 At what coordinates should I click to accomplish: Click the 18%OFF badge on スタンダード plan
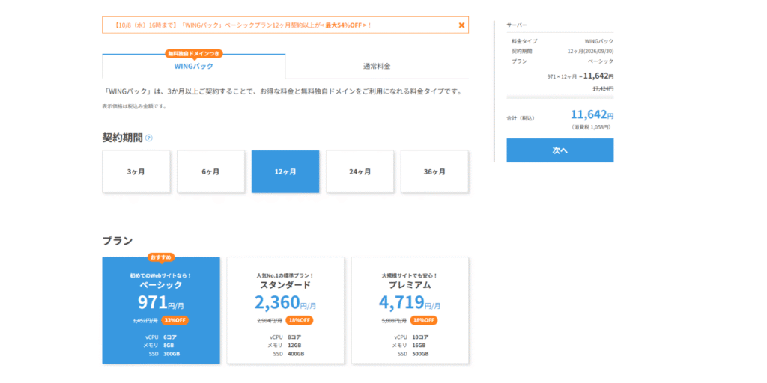(300, 320)
